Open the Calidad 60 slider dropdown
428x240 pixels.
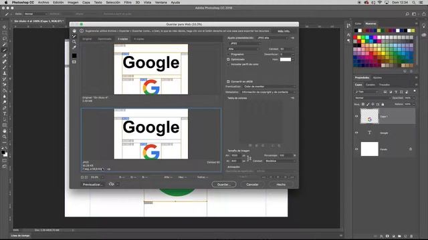(x=293, y=49)
